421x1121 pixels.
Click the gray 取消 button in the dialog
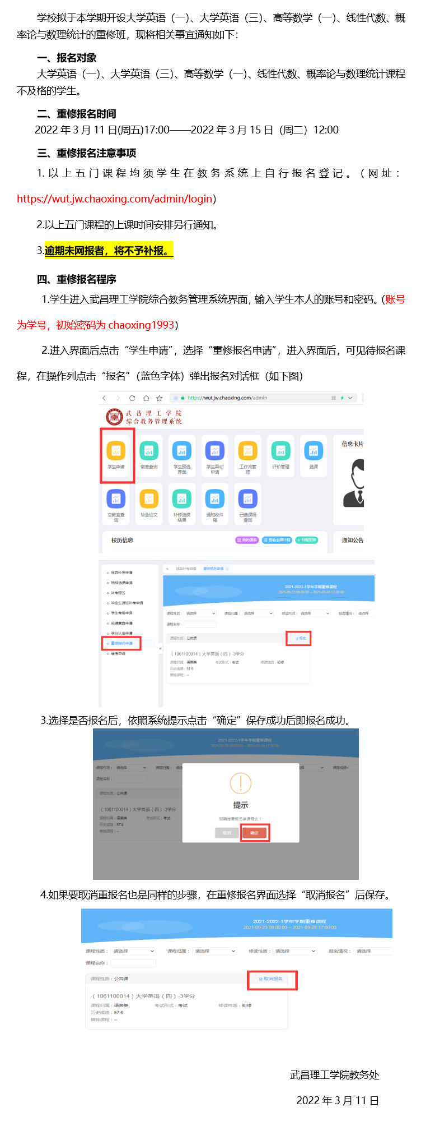(x=227, y=833)
